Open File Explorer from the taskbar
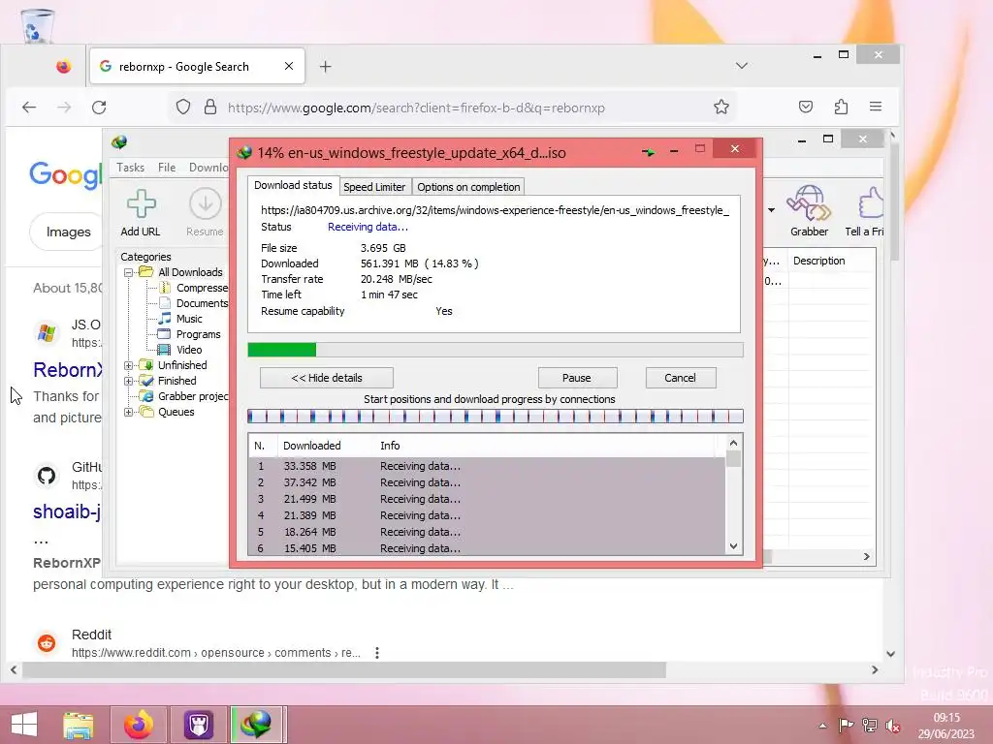Image resolution: width=993 pixels, height=744 pixels. [79, 725]
